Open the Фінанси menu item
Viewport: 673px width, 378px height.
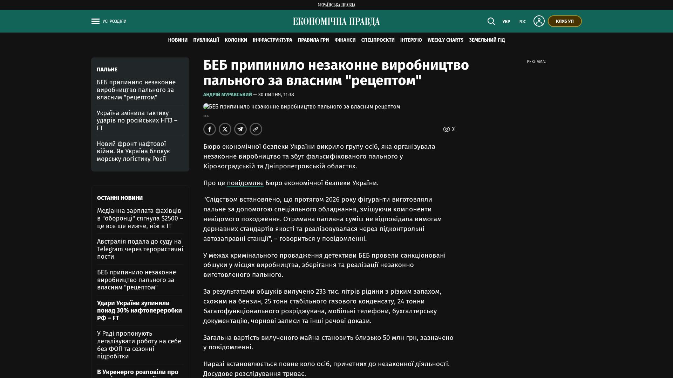click(345, 40)
